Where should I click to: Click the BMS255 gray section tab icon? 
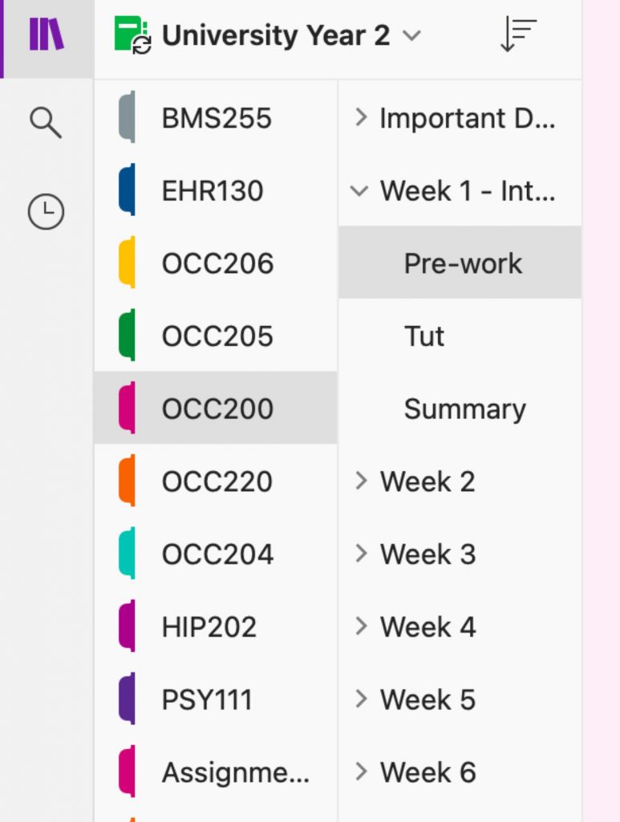point(127,118)
